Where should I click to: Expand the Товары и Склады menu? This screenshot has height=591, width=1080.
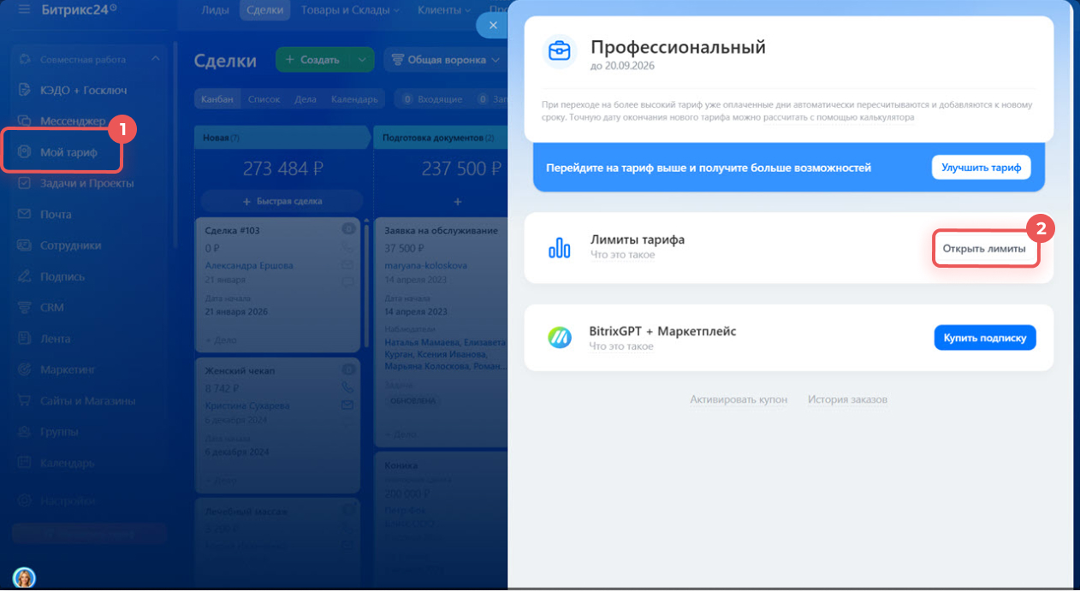pos(348,10)
